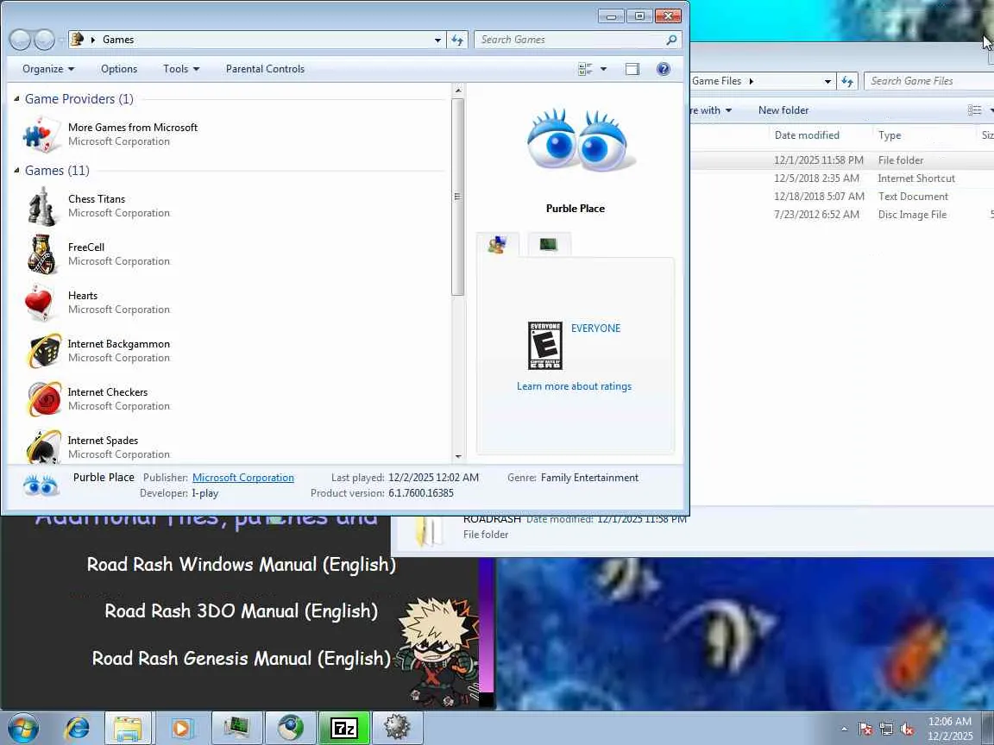Click the games list scrollbar thumb
This screenshot has height=745, width=994.
pos(457,197)
